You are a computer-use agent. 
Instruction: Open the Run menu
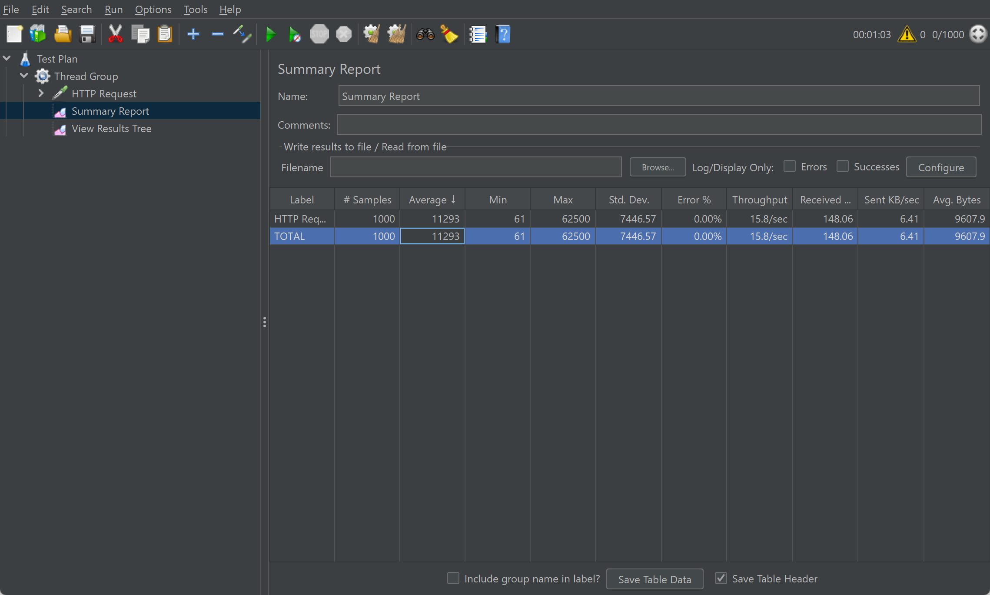113,10
